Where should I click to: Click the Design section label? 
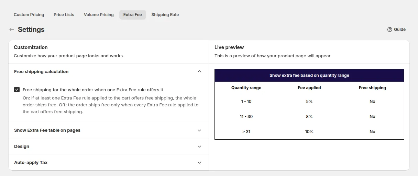coord(22,146)
